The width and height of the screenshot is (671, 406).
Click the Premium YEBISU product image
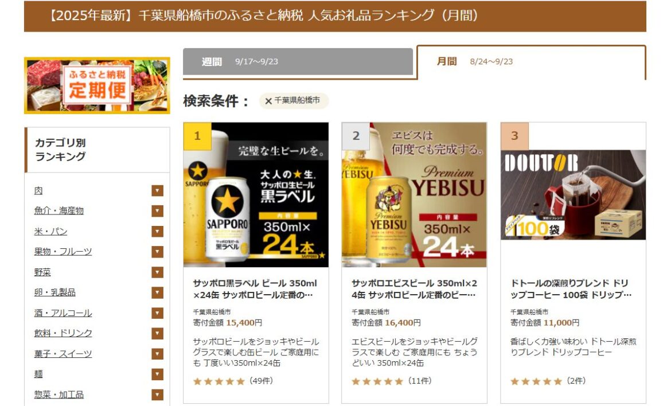coord(414,194)
